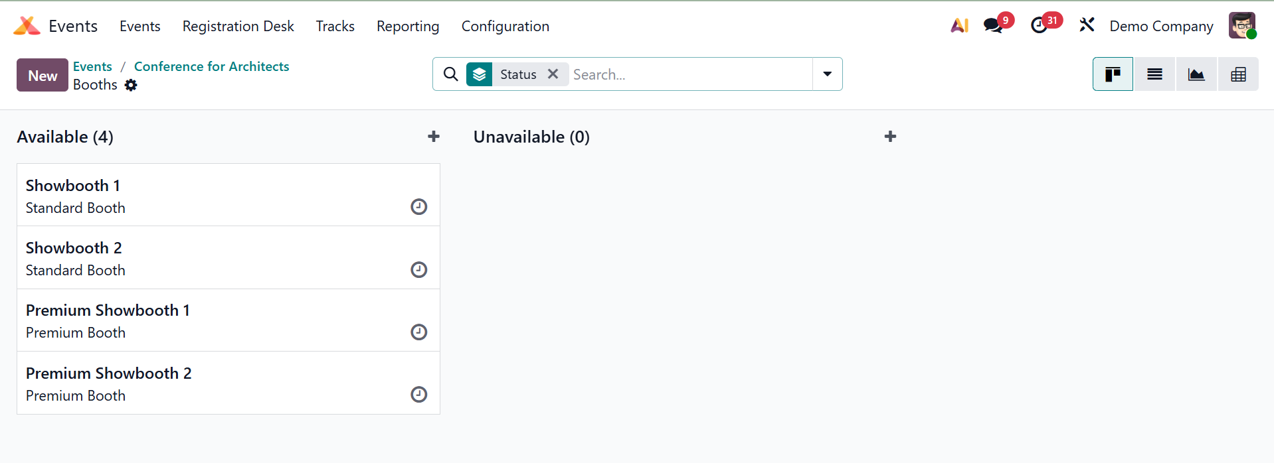Open the conversations chat icon
The height and width of the screenshot is (463, 1274).
[994, 26]
